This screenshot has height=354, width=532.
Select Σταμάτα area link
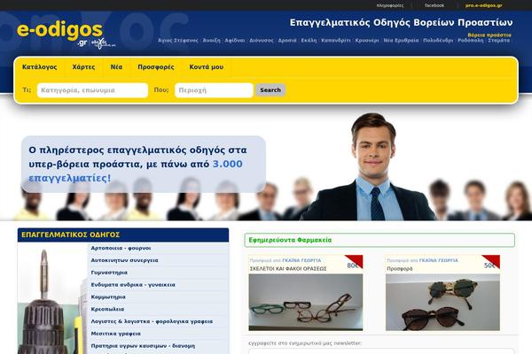[498, 41]
